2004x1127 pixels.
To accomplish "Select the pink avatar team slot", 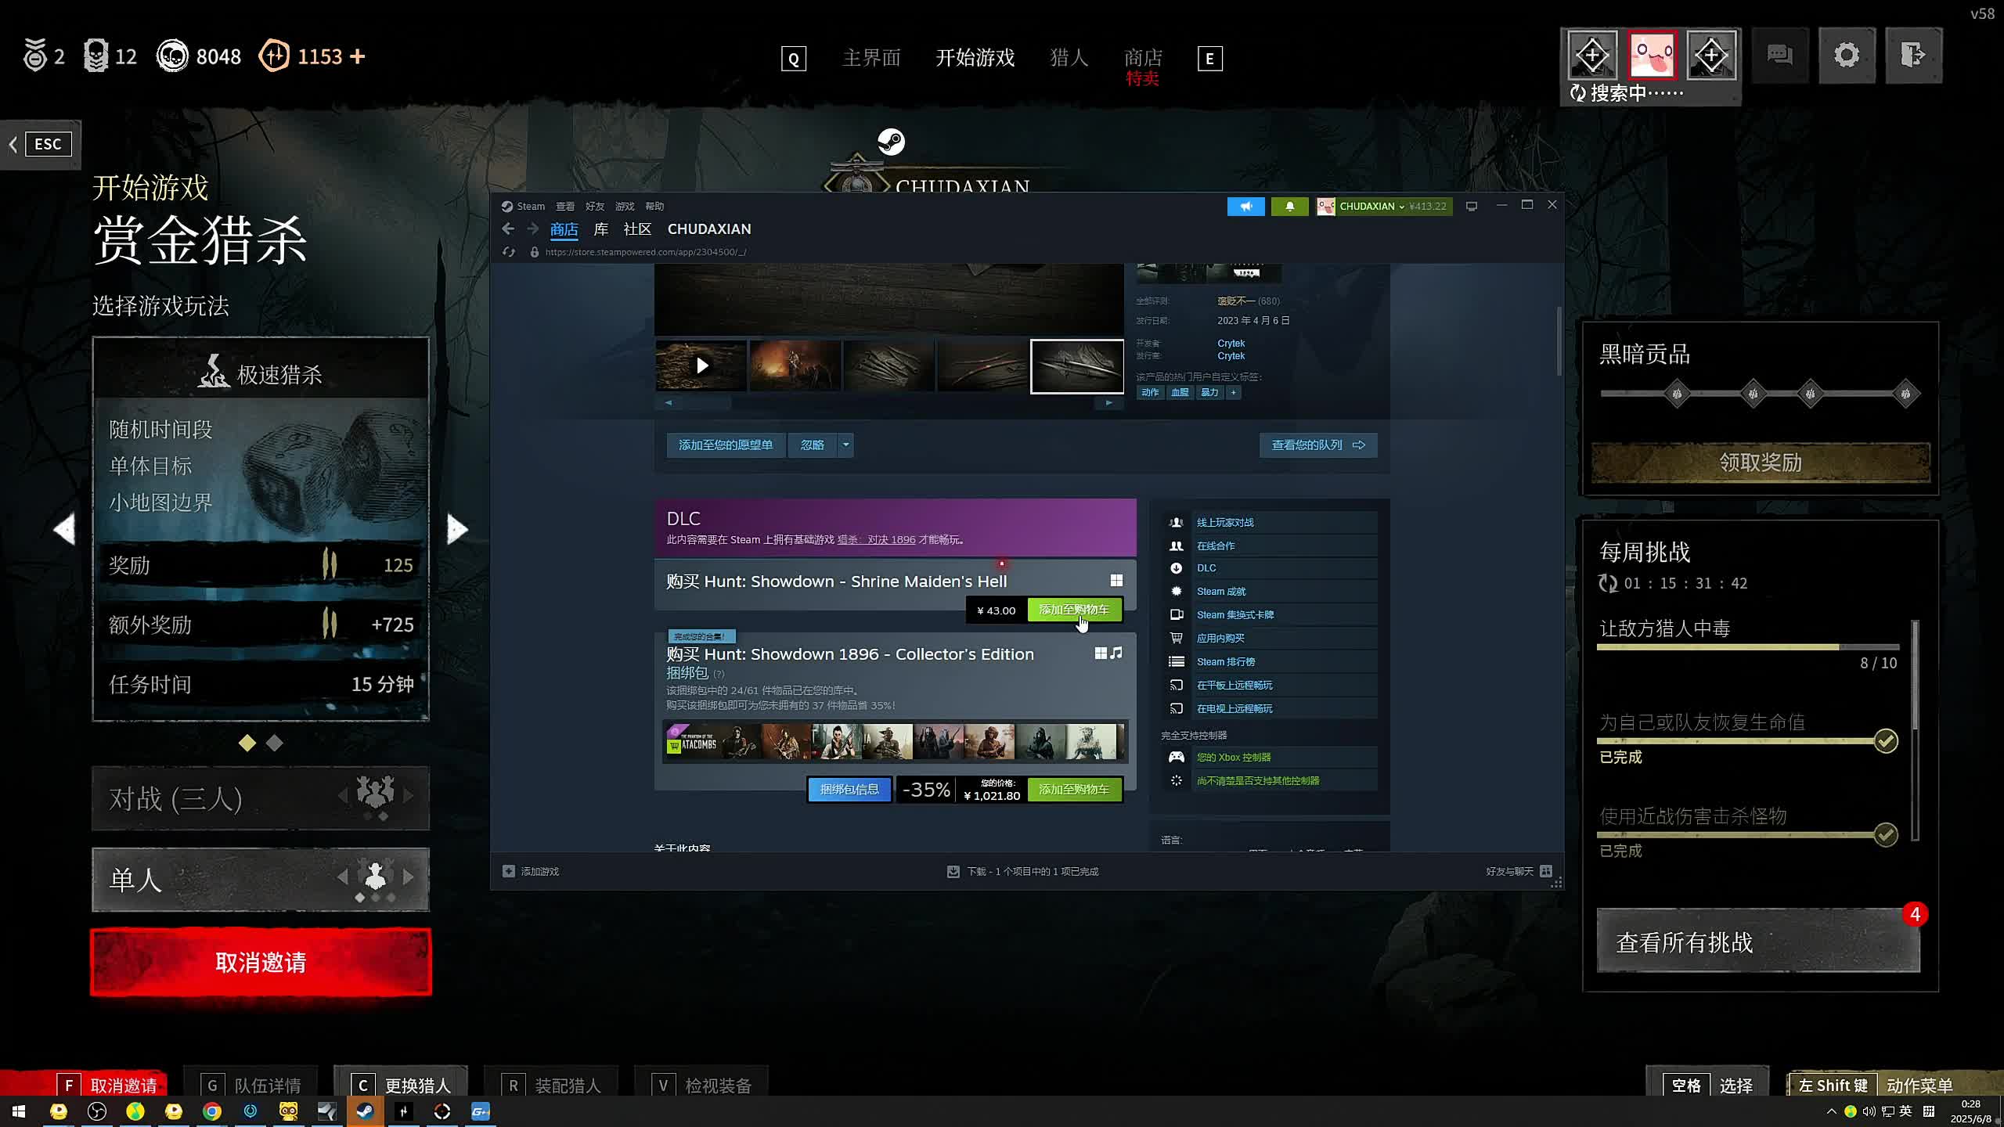I will (1652, 56).
